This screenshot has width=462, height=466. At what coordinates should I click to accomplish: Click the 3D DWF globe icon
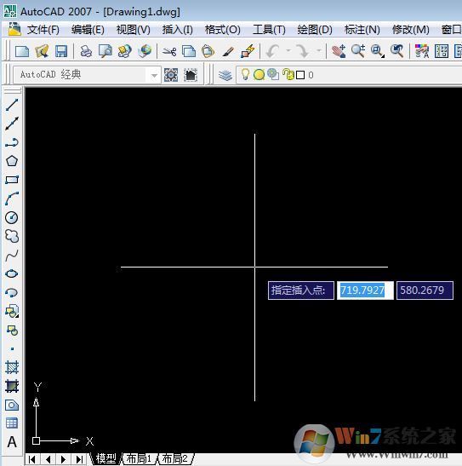[145, 51]
